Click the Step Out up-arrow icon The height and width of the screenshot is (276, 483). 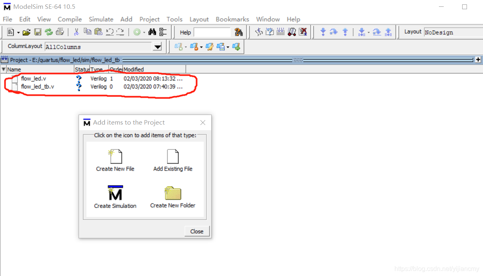[345, 32]
